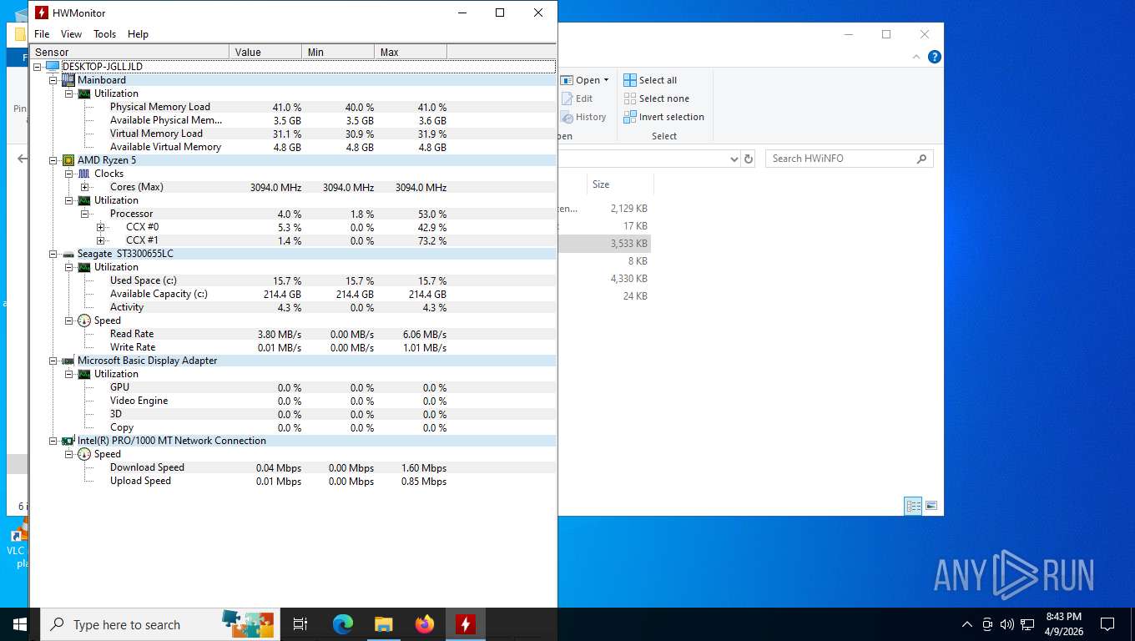Click the Speed gauge icon under Network Connection
The width and height of the screenshot is (1135, 641).
click(84, 454)
